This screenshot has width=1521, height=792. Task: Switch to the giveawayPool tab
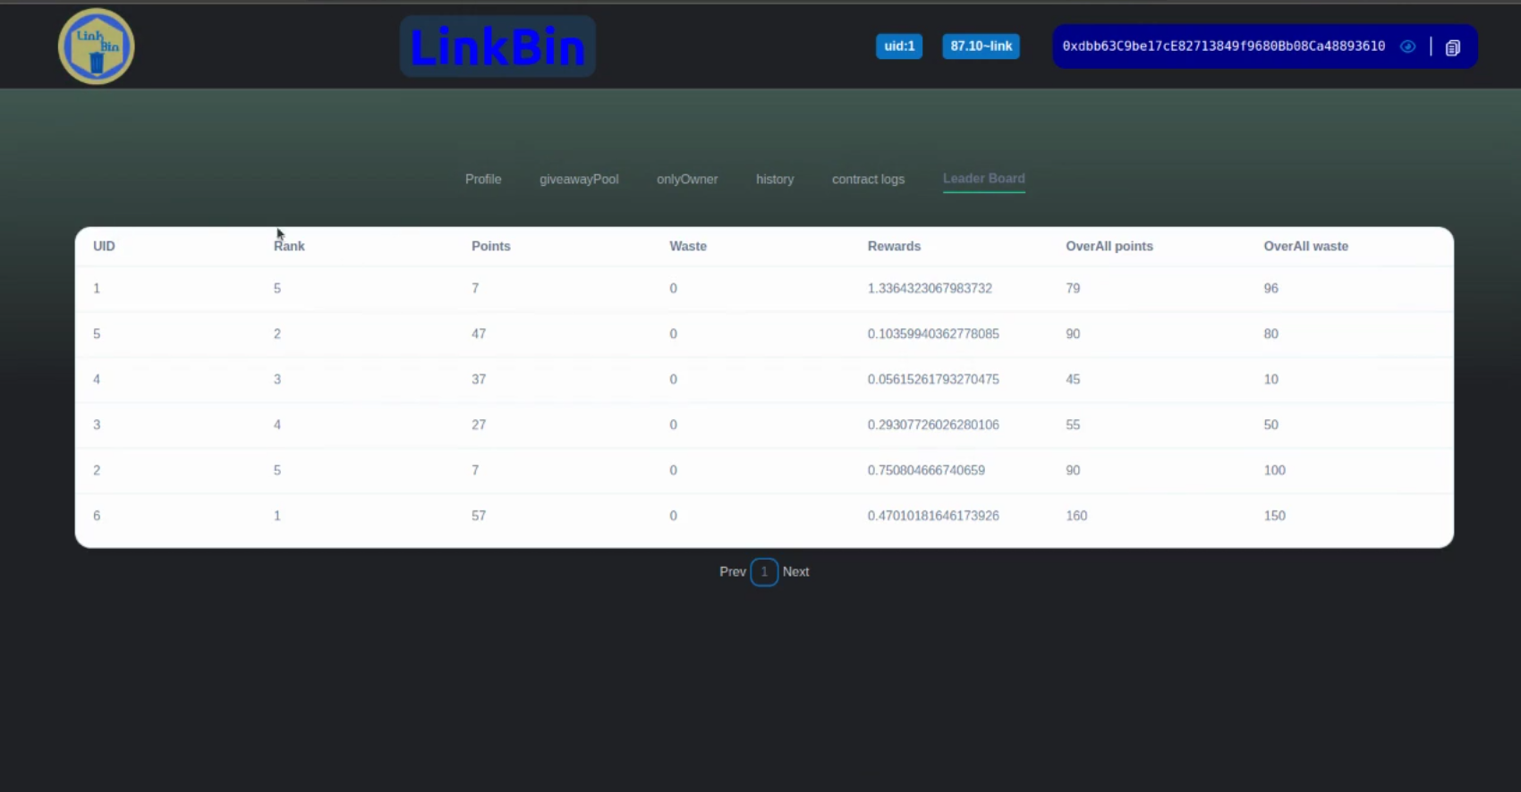(x=579, y=179)
